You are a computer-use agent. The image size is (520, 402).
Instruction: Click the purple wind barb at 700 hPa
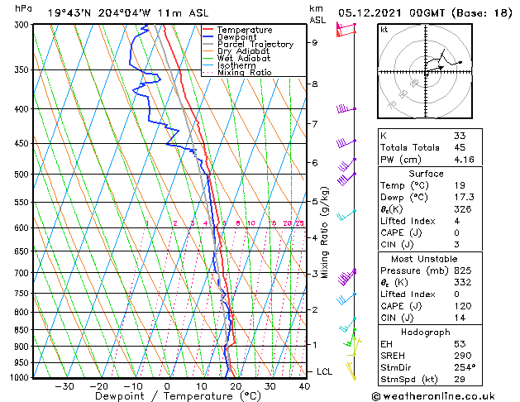[346, 277]
